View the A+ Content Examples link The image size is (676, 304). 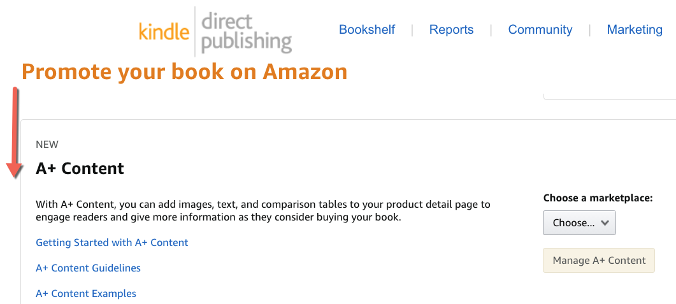tap(86, 294)
